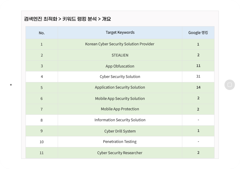Click row number 5 in the No. column
This screenshot has height=169, width=240.
pyautogui.click(x=42, y=88)
